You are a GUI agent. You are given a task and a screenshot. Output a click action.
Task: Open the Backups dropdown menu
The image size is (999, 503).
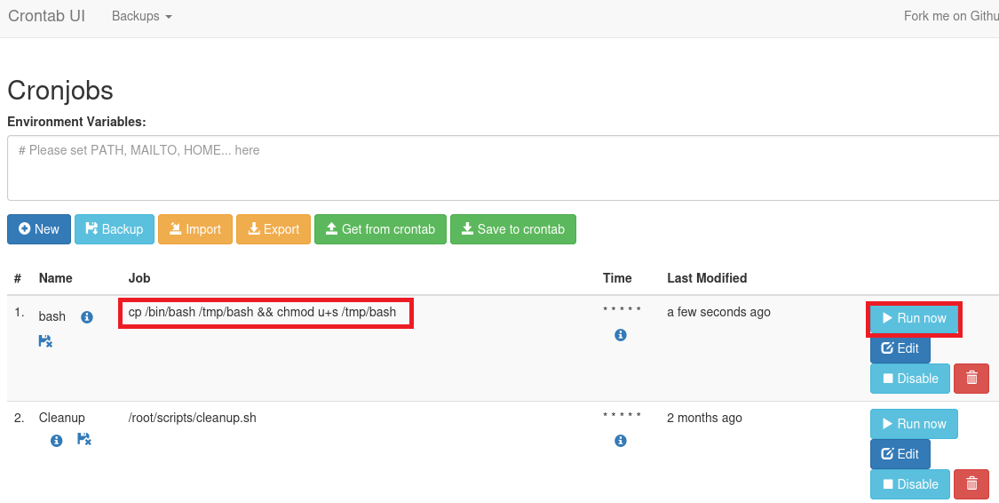click(x=141, y=16)
